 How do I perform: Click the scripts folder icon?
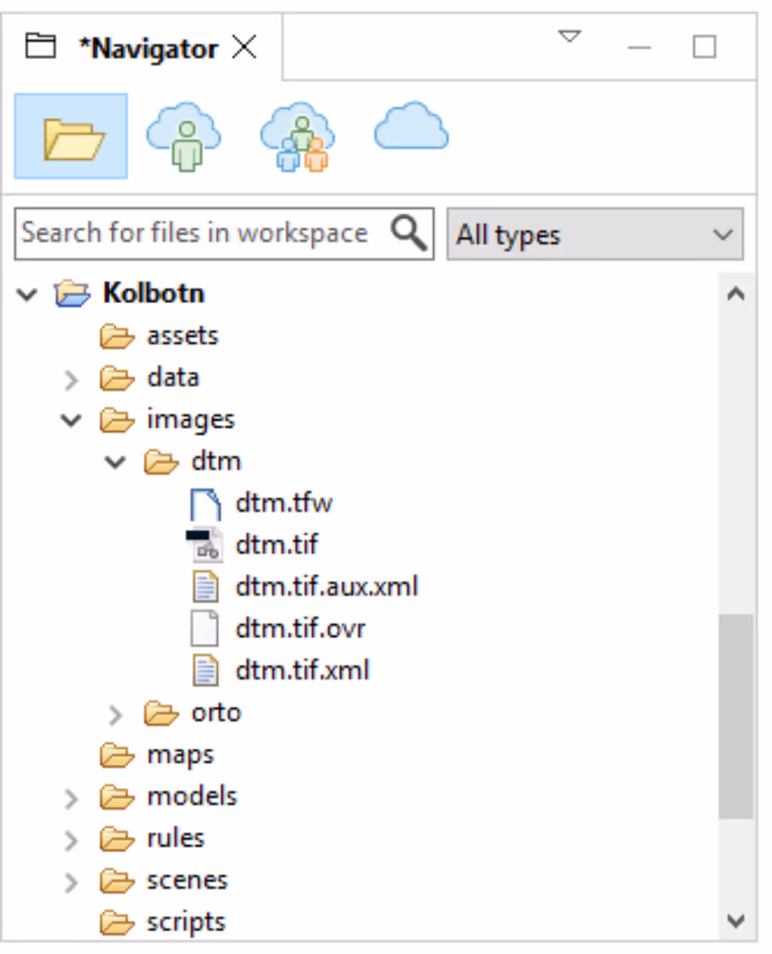[x=118, y=924]
